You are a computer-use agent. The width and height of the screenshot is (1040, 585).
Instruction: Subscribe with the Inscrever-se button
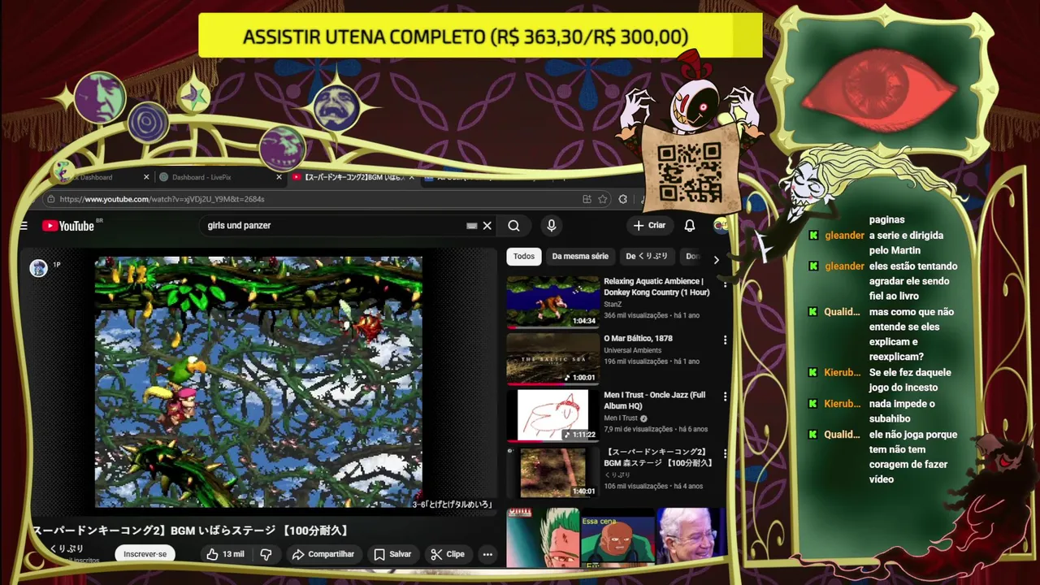coord(145,554)
